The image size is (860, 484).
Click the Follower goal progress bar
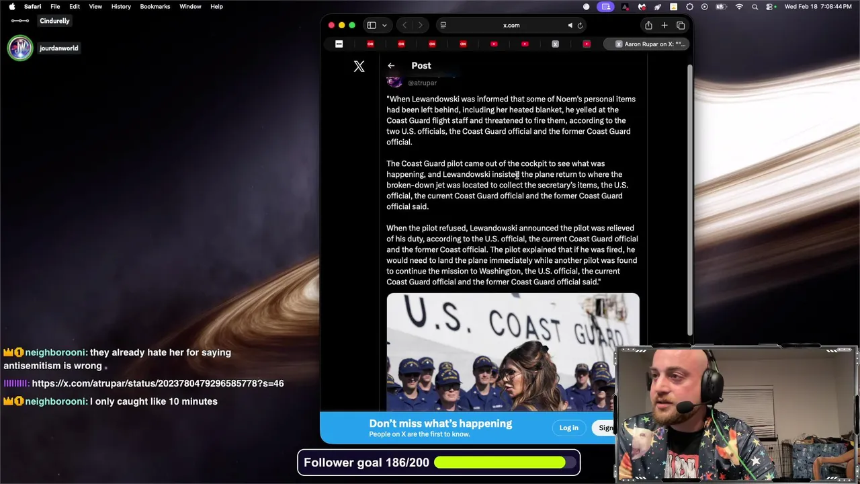(505, 462)
